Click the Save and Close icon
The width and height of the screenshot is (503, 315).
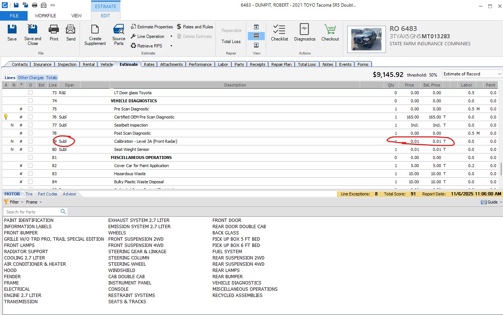pyautogui.click(x=32, y=32)
